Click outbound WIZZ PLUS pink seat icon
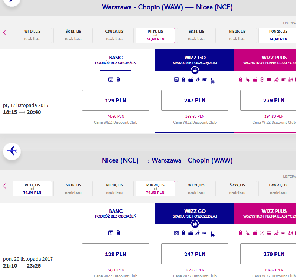The width and height of the screenshot is (296, 278). click(x=248, y=79)
